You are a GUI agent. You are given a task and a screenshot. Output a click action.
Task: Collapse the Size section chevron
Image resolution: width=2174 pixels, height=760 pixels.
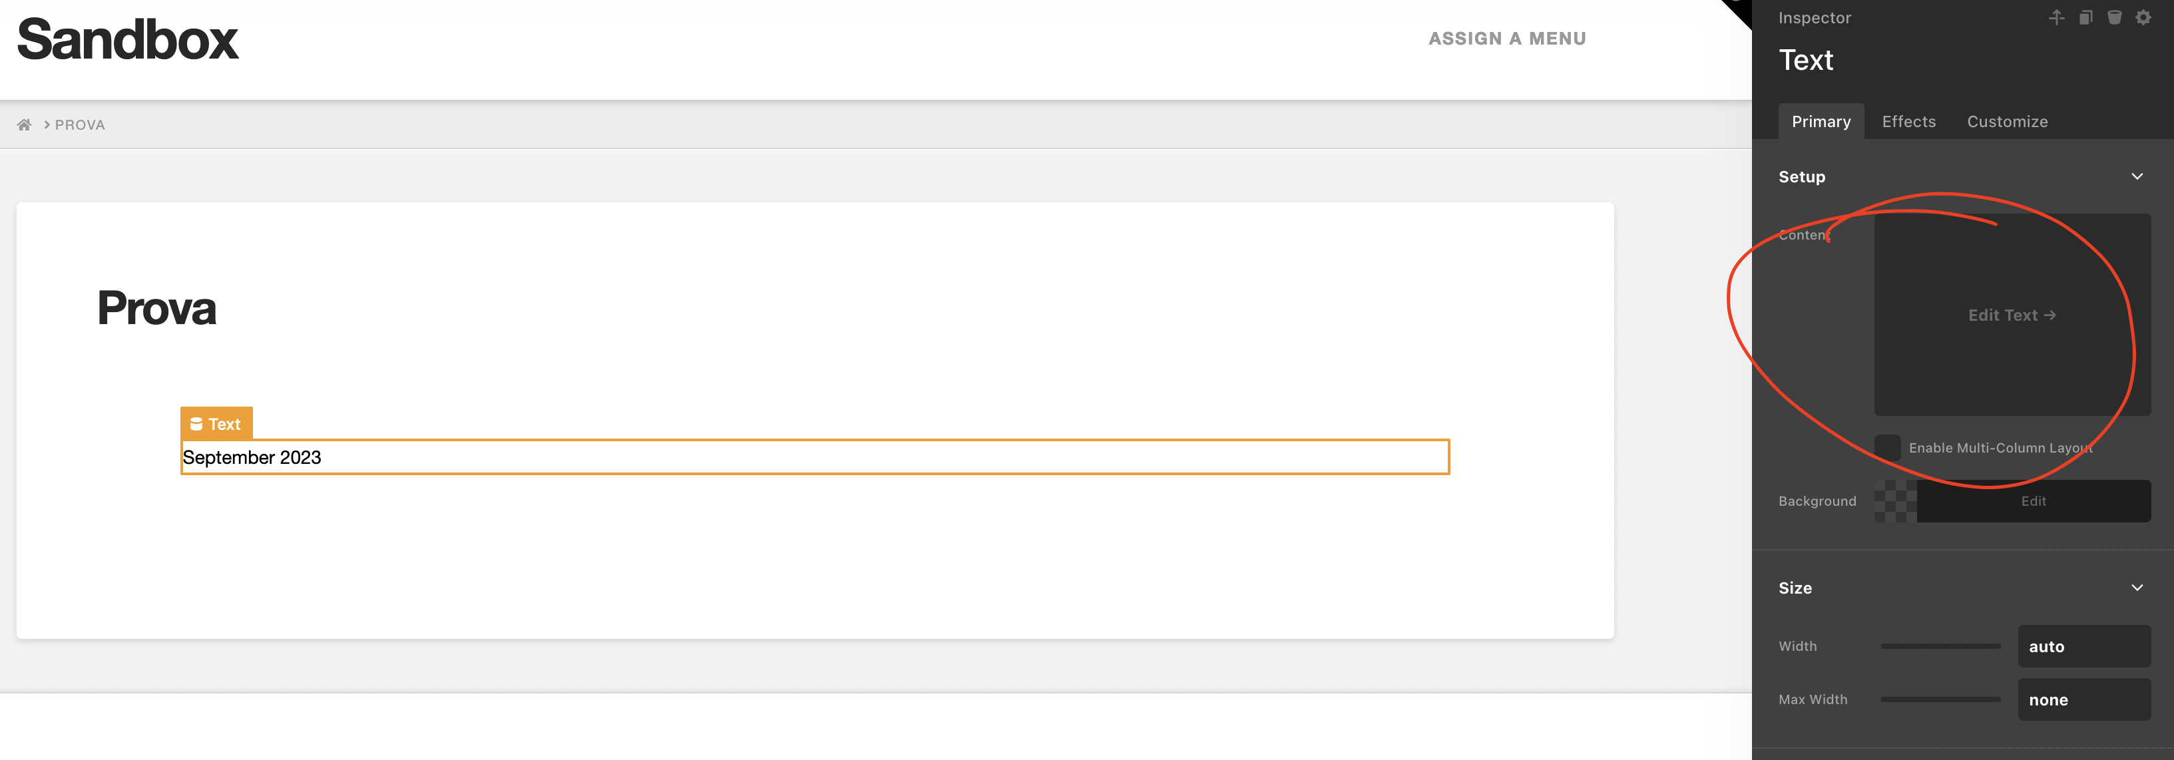coord(2137,588)
